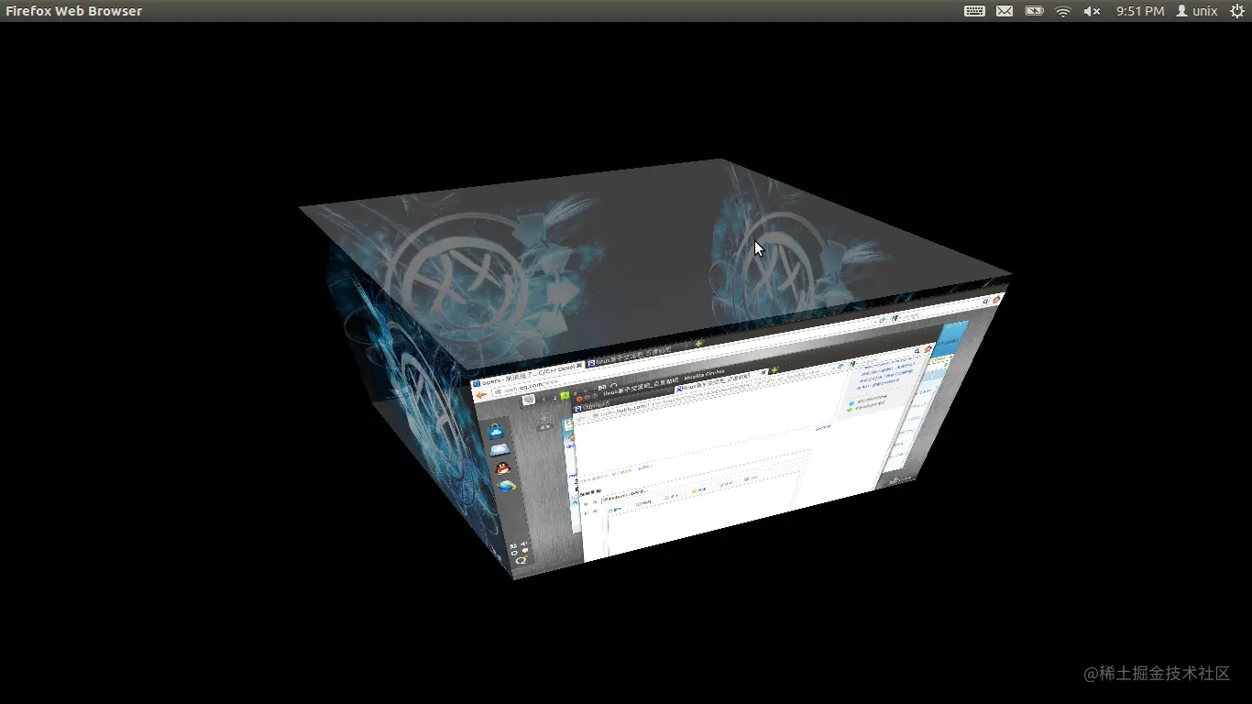Click the new tab plus button

point(697,343)
